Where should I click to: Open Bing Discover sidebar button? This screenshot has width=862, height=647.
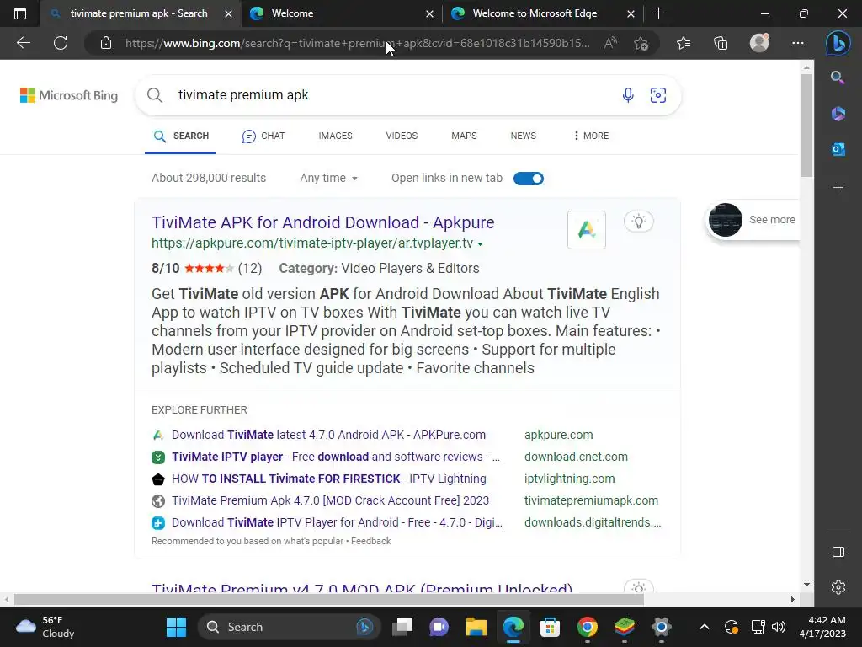[x=838, y=43]
